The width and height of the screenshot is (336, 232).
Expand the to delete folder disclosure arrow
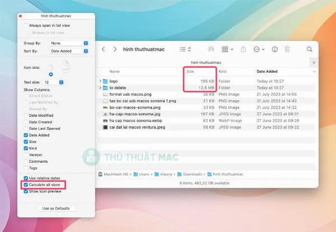[x=100, y=88]
